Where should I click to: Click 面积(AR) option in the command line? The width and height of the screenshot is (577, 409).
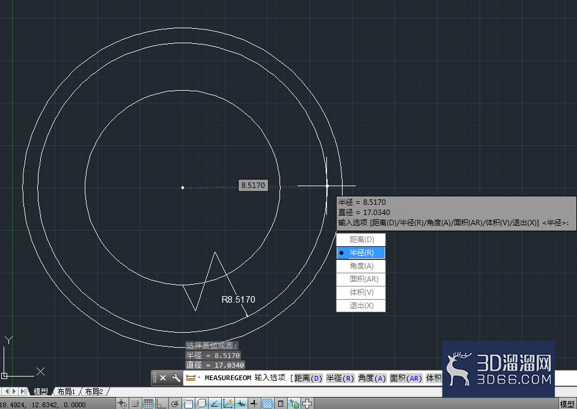tap(406, 378)
